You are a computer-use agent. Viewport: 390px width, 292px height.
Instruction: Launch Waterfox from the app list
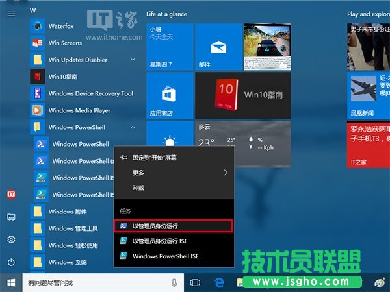(61, 26)
